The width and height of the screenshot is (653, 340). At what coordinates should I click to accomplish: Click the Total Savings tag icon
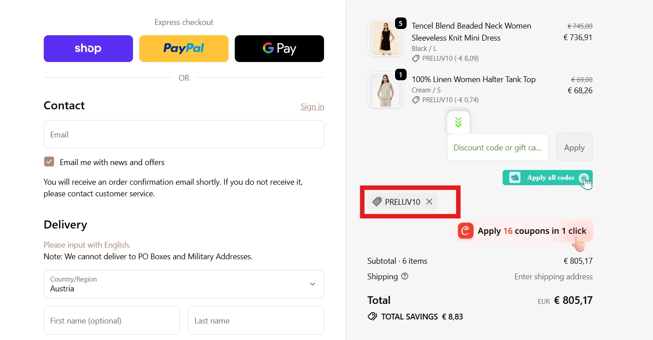pos(372,317)
